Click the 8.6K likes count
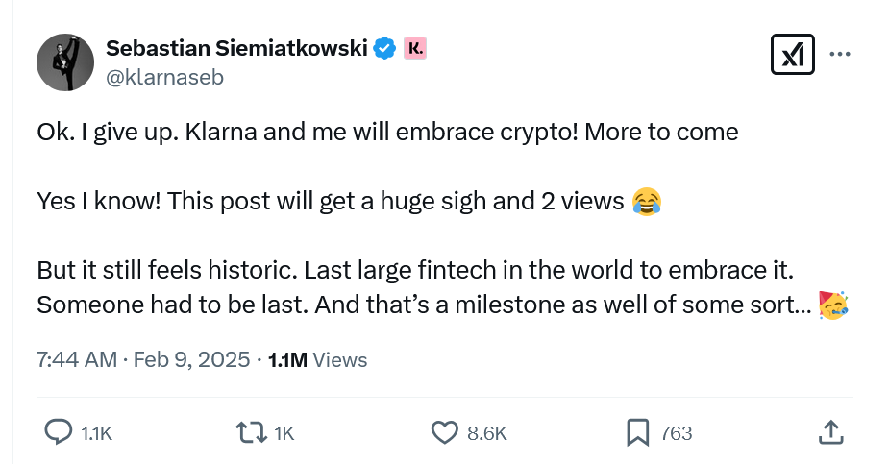Viewport: 889px width, 464px height. point(487,434)
